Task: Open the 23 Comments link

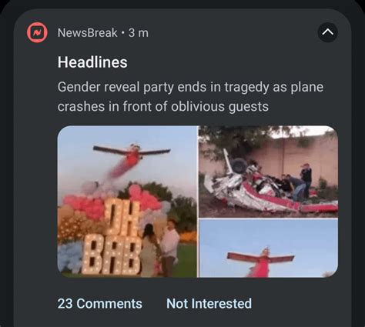Action: coord(100,303)
